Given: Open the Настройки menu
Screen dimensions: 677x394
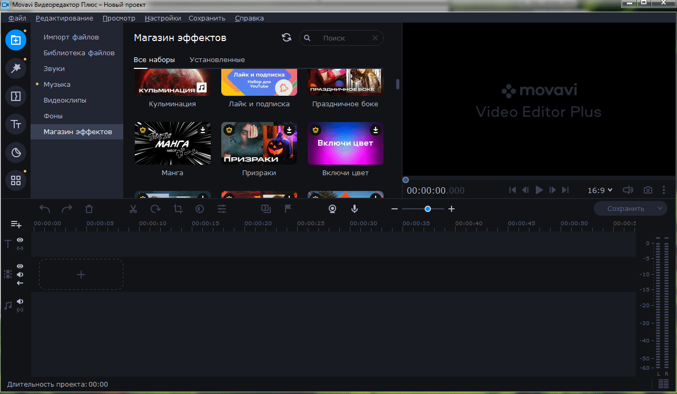Looking at the screenshot, I should click(x=163, y=18).
